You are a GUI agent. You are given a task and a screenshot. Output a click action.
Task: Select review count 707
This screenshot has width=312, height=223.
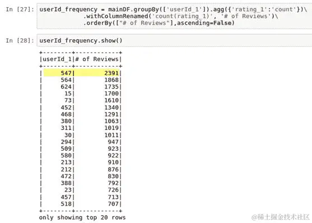pyautogui.click(x=113, y=204)
